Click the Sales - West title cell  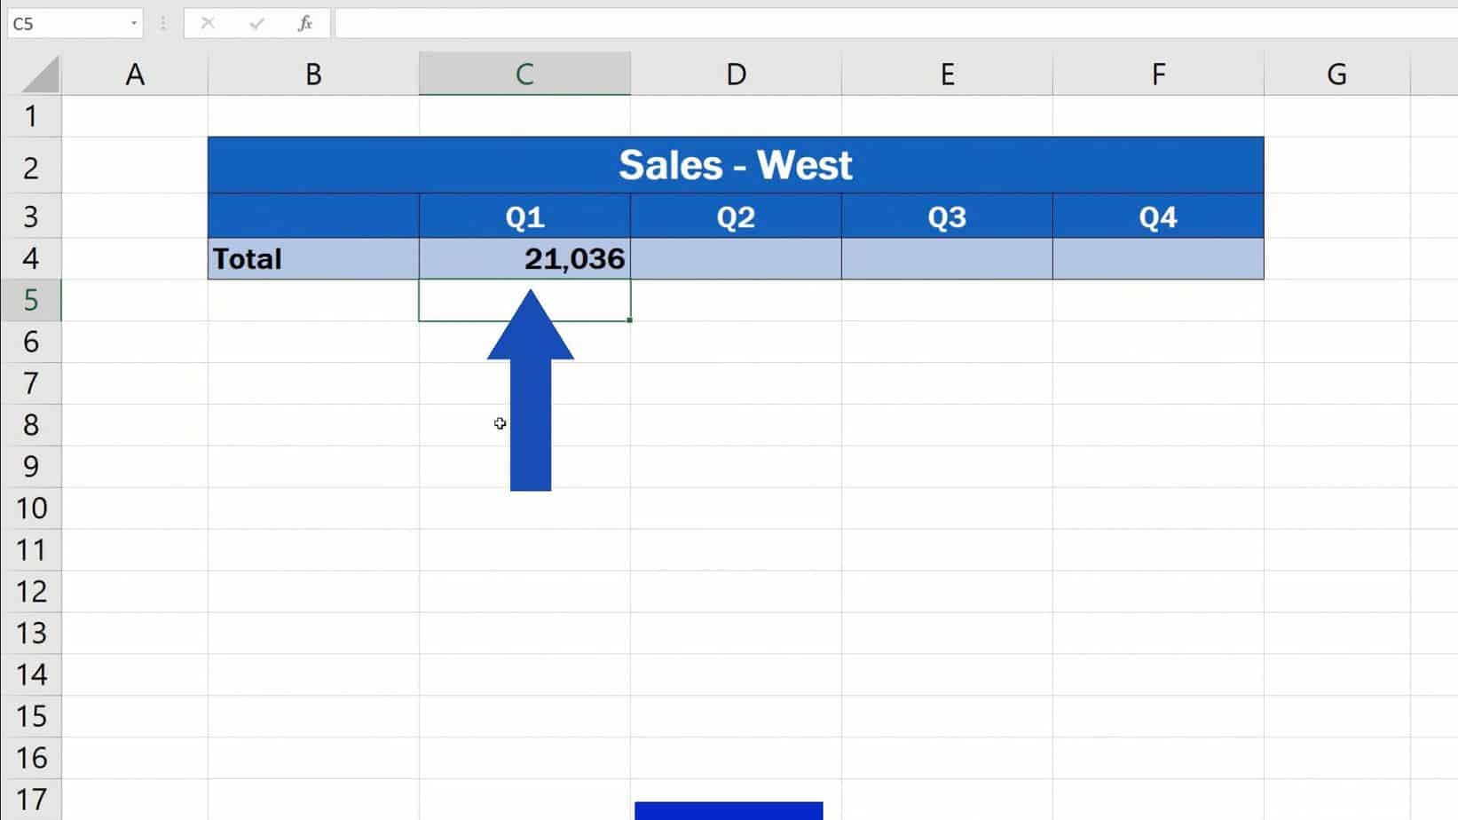pos(736,164)
